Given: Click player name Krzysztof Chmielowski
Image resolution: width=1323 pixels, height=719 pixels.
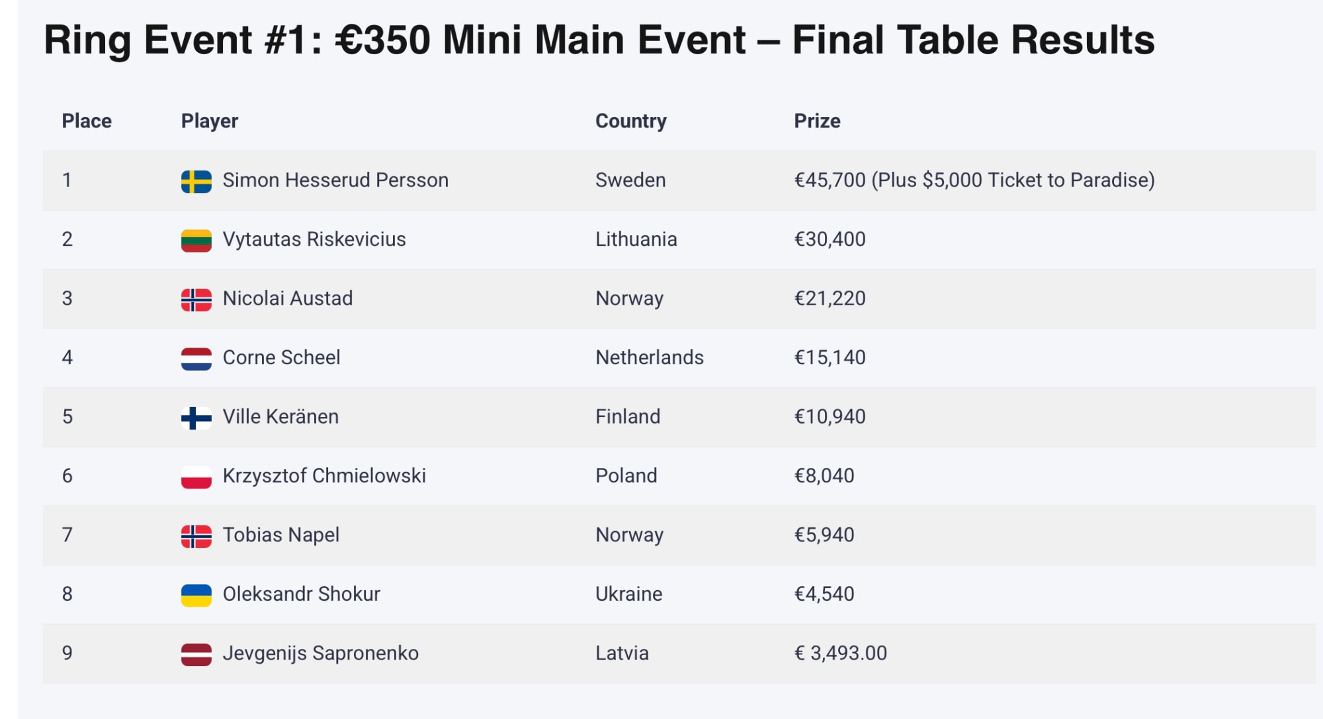Looking at the screenshot, I should pos(324,476).
